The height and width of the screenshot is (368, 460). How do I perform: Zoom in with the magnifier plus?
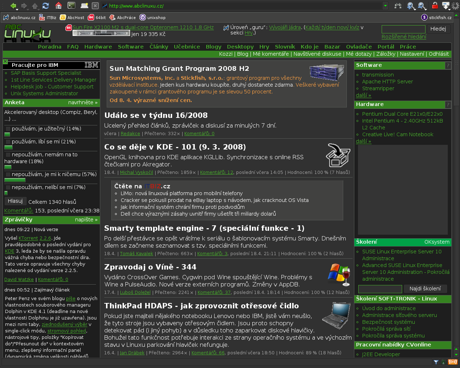[411, 6]
